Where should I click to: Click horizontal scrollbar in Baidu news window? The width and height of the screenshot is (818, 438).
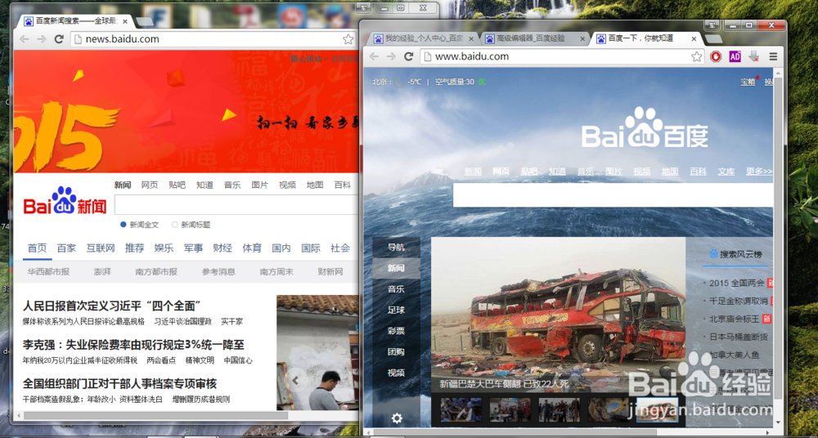pyautogui.click(x=155, y=416)
